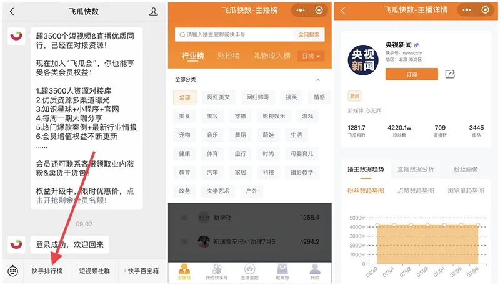Pick the 舞蹈 category
Screen dimensions: 500x285
tap(241, 135)
